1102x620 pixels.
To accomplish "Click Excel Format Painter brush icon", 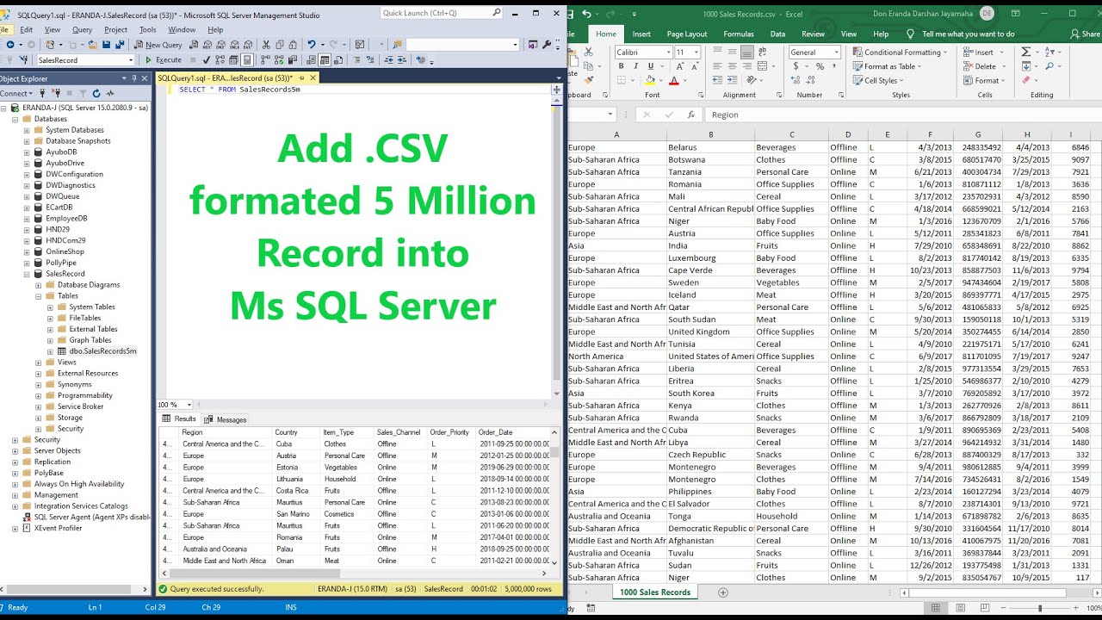I will tap(588, 79).
